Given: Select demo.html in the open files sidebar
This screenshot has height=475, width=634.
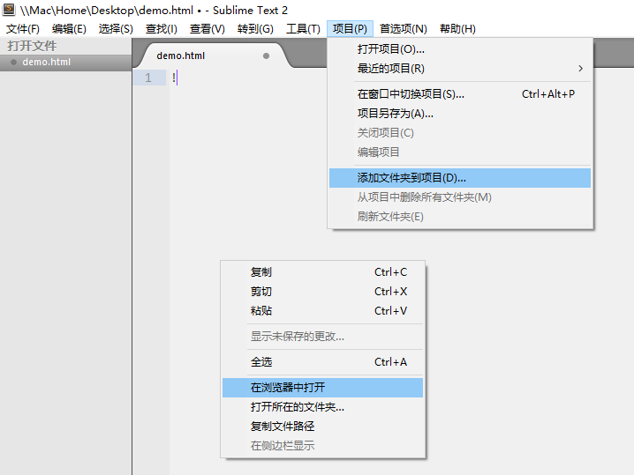Looking at the screenshot, I should coord(47,63).
